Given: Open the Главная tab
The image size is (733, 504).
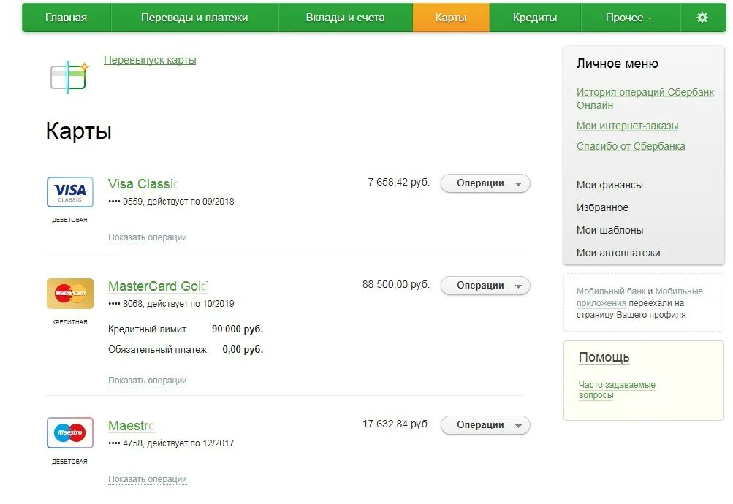Looking at the screenshot, I should [66, 18].
